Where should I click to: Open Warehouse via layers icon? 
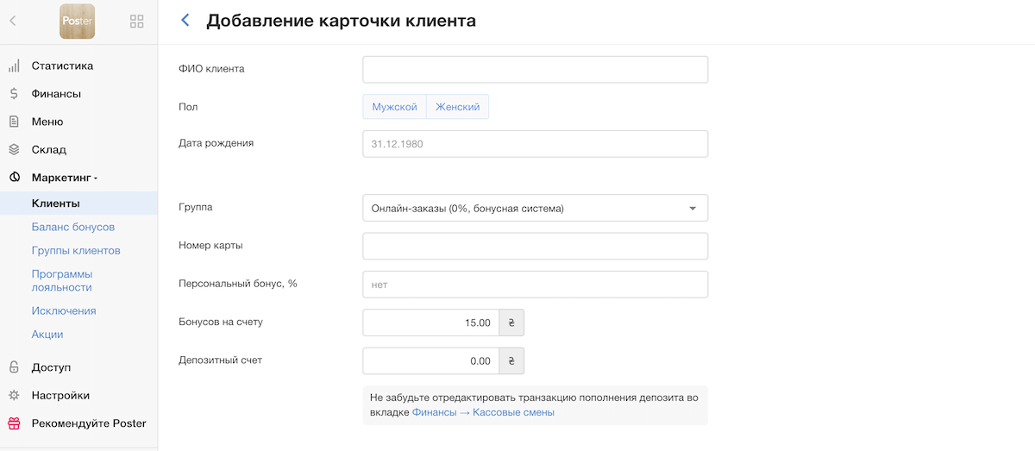[x=14, y=149]
